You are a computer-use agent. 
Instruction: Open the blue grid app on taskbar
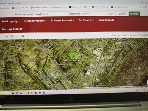[44, 92]
